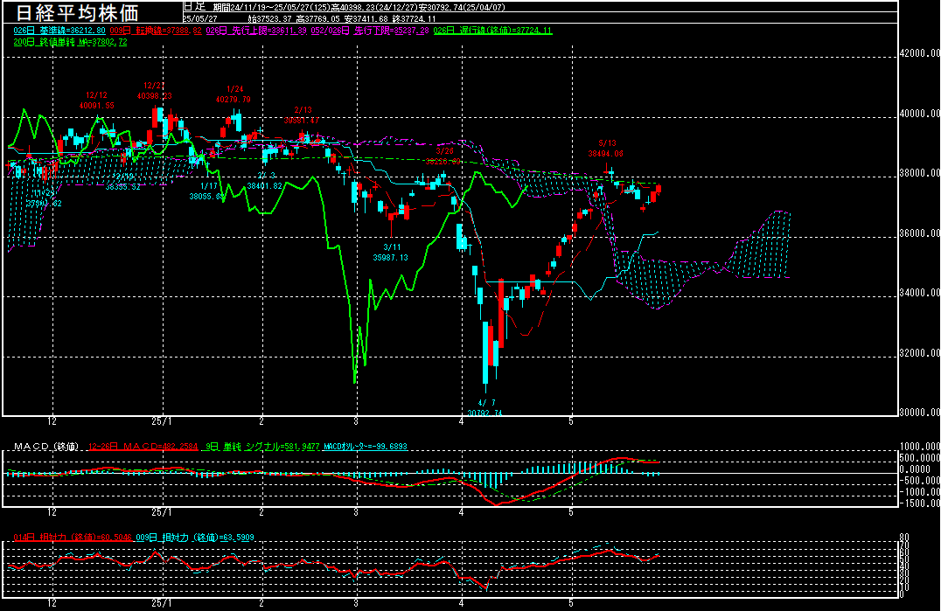The image size is (941, 611).
Task: Click the 25/1 label on price chart axis
Action: coord(162,421)
